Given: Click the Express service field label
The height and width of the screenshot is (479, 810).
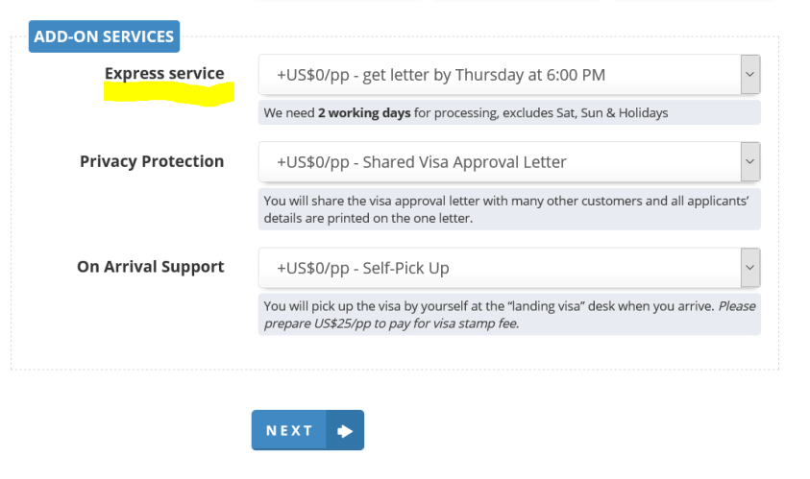Looking at the screenshot, I should tap(164, 73).
